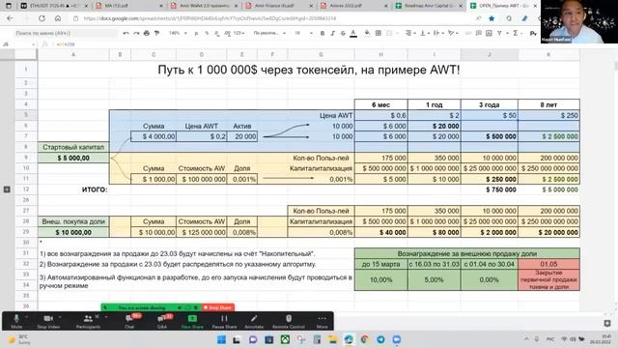Open the fill color picker
This screenshot has height=348, width=618.
(x=367, y=33)
